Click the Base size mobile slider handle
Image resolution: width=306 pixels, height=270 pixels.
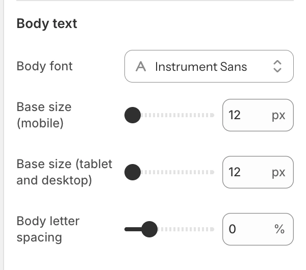pos(133,115)
